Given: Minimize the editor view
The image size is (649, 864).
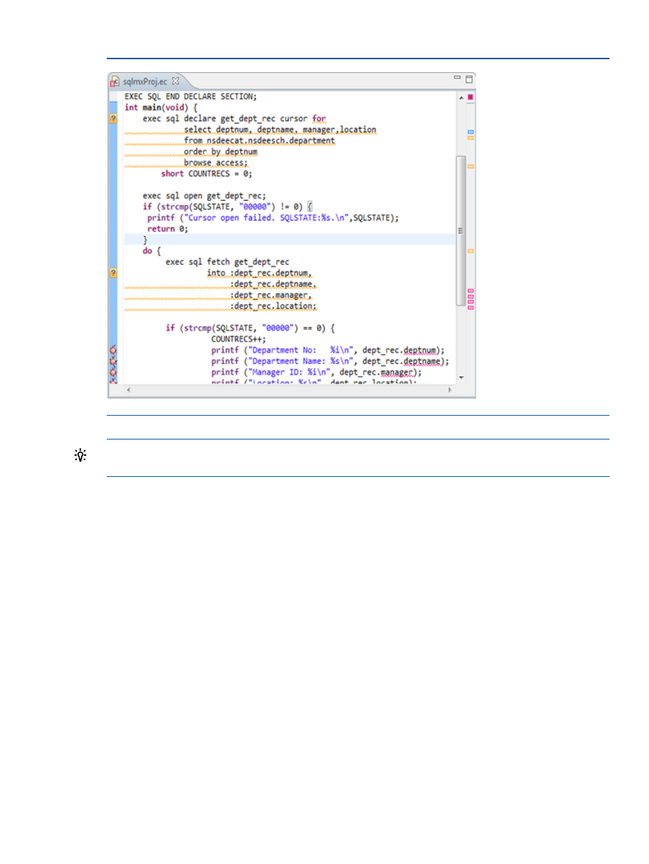Looking at the screenshot, I should coord(457,78).
